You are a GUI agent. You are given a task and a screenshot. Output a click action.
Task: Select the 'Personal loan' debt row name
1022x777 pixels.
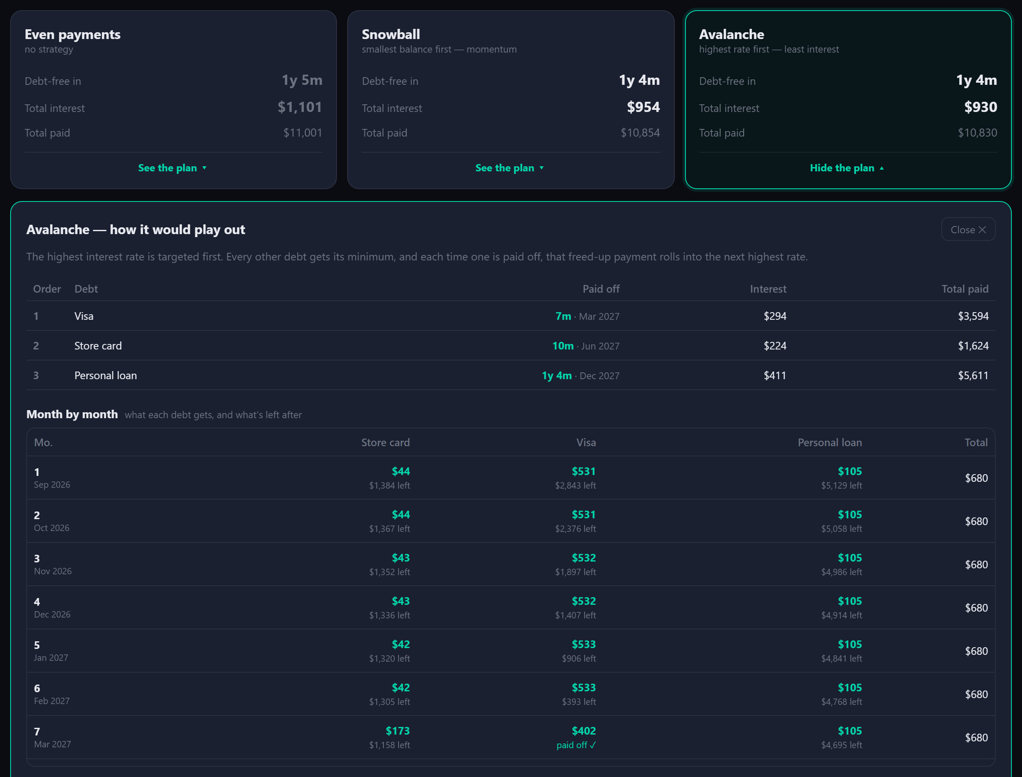(x=106, y=375)
